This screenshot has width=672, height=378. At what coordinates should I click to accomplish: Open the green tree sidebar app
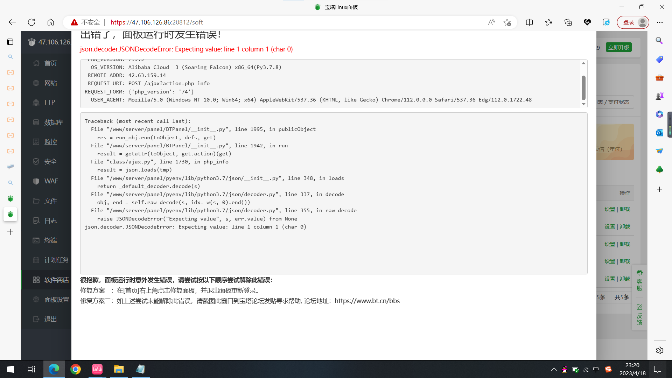click(659, 170)
